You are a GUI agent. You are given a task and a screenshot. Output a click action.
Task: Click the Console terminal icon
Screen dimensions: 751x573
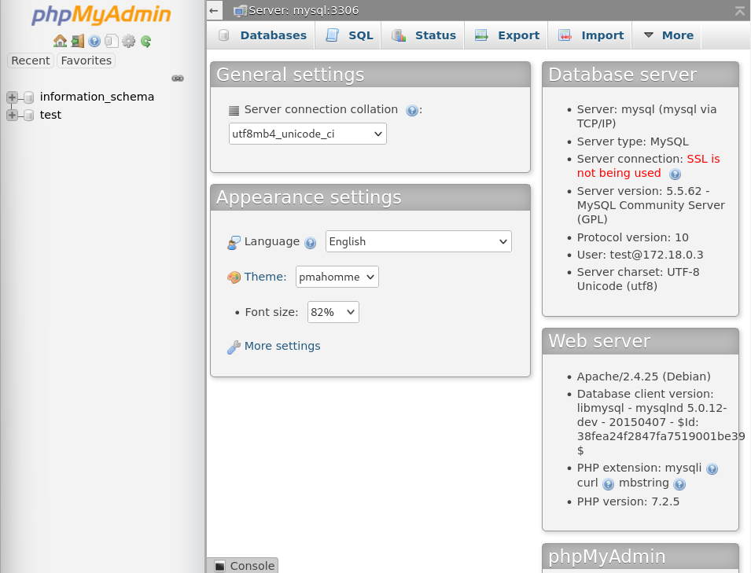220,566
